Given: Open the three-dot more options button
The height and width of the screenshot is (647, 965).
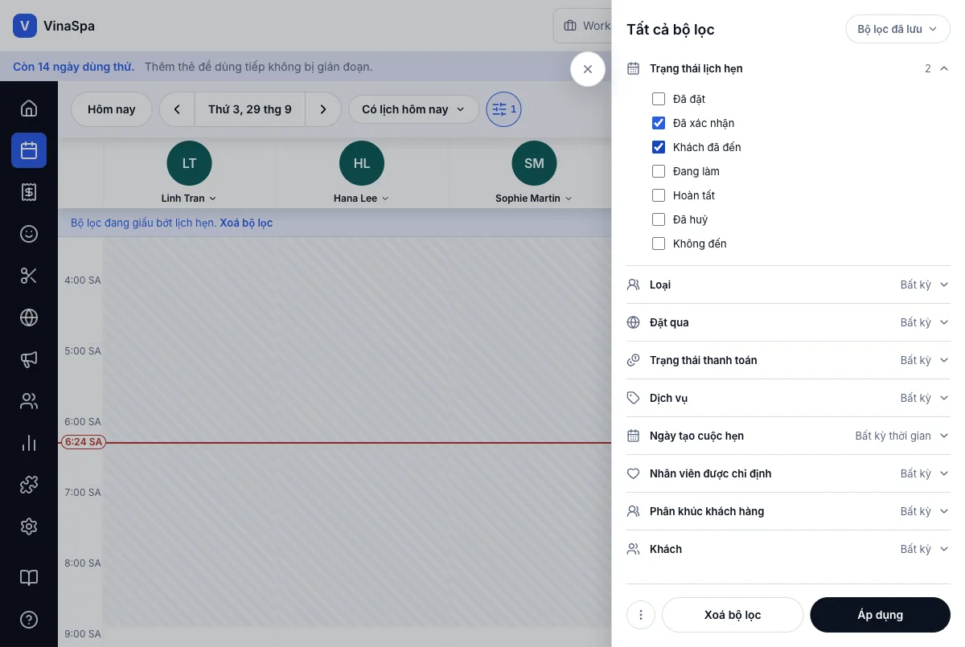Looking at the screenshot, I should pyautogui.click(x=641, y=615).
